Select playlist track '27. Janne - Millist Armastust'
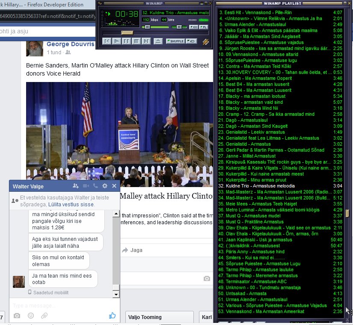Image resolution: width=353 pixels, height=325 pixels. coord(281,156)
